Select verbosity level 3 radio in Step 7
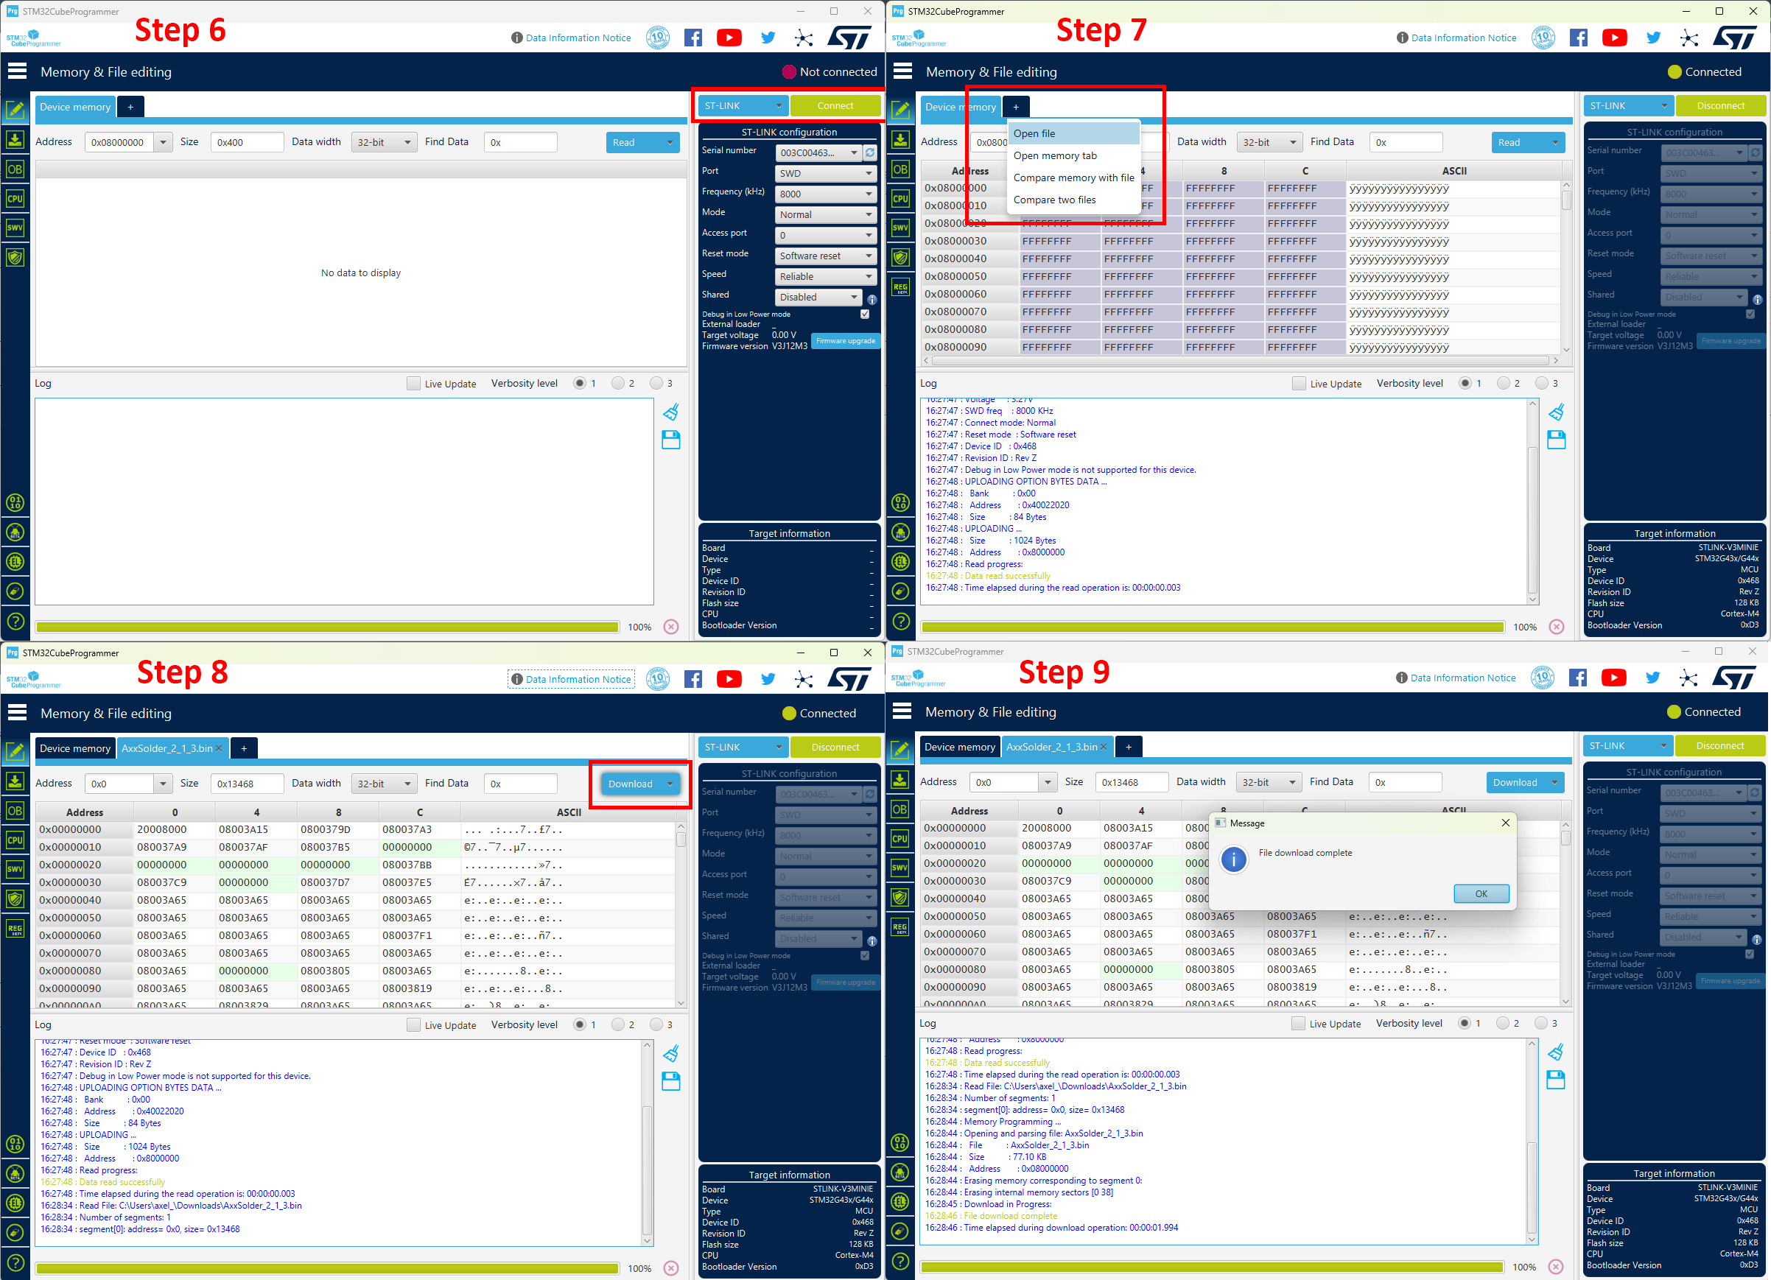Image resolution: width=1771 pixels, height=1280 pixels. point(1541,383)
